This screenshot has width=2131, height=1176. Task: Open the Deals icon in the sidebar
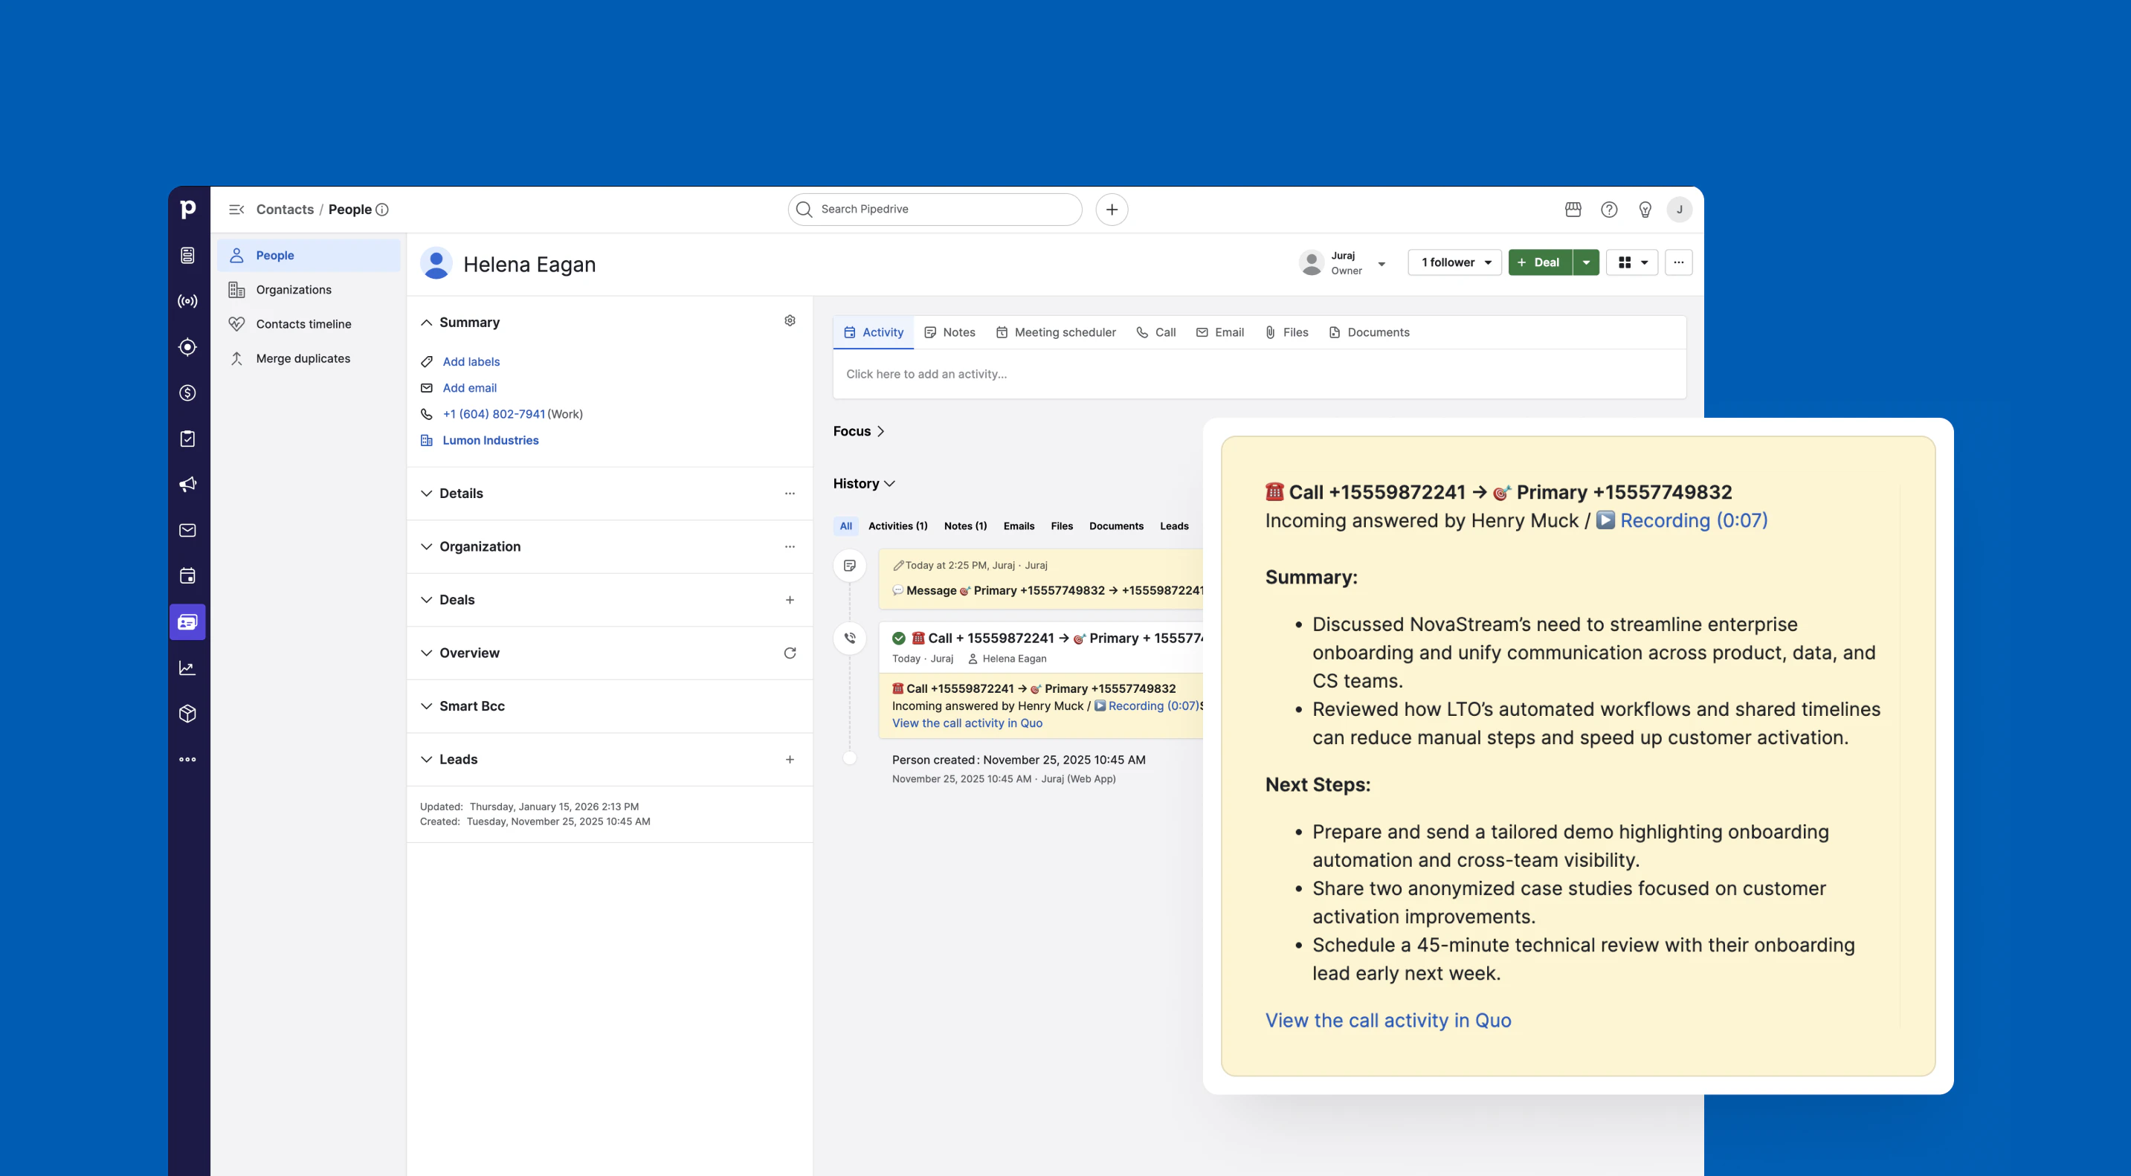pyautogui.click(x=188, y=392)
